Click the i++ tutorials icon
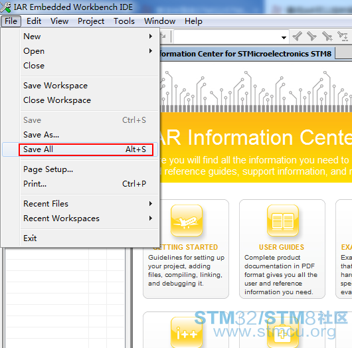This screenshot has width=352, height=348. coord(187,332)
